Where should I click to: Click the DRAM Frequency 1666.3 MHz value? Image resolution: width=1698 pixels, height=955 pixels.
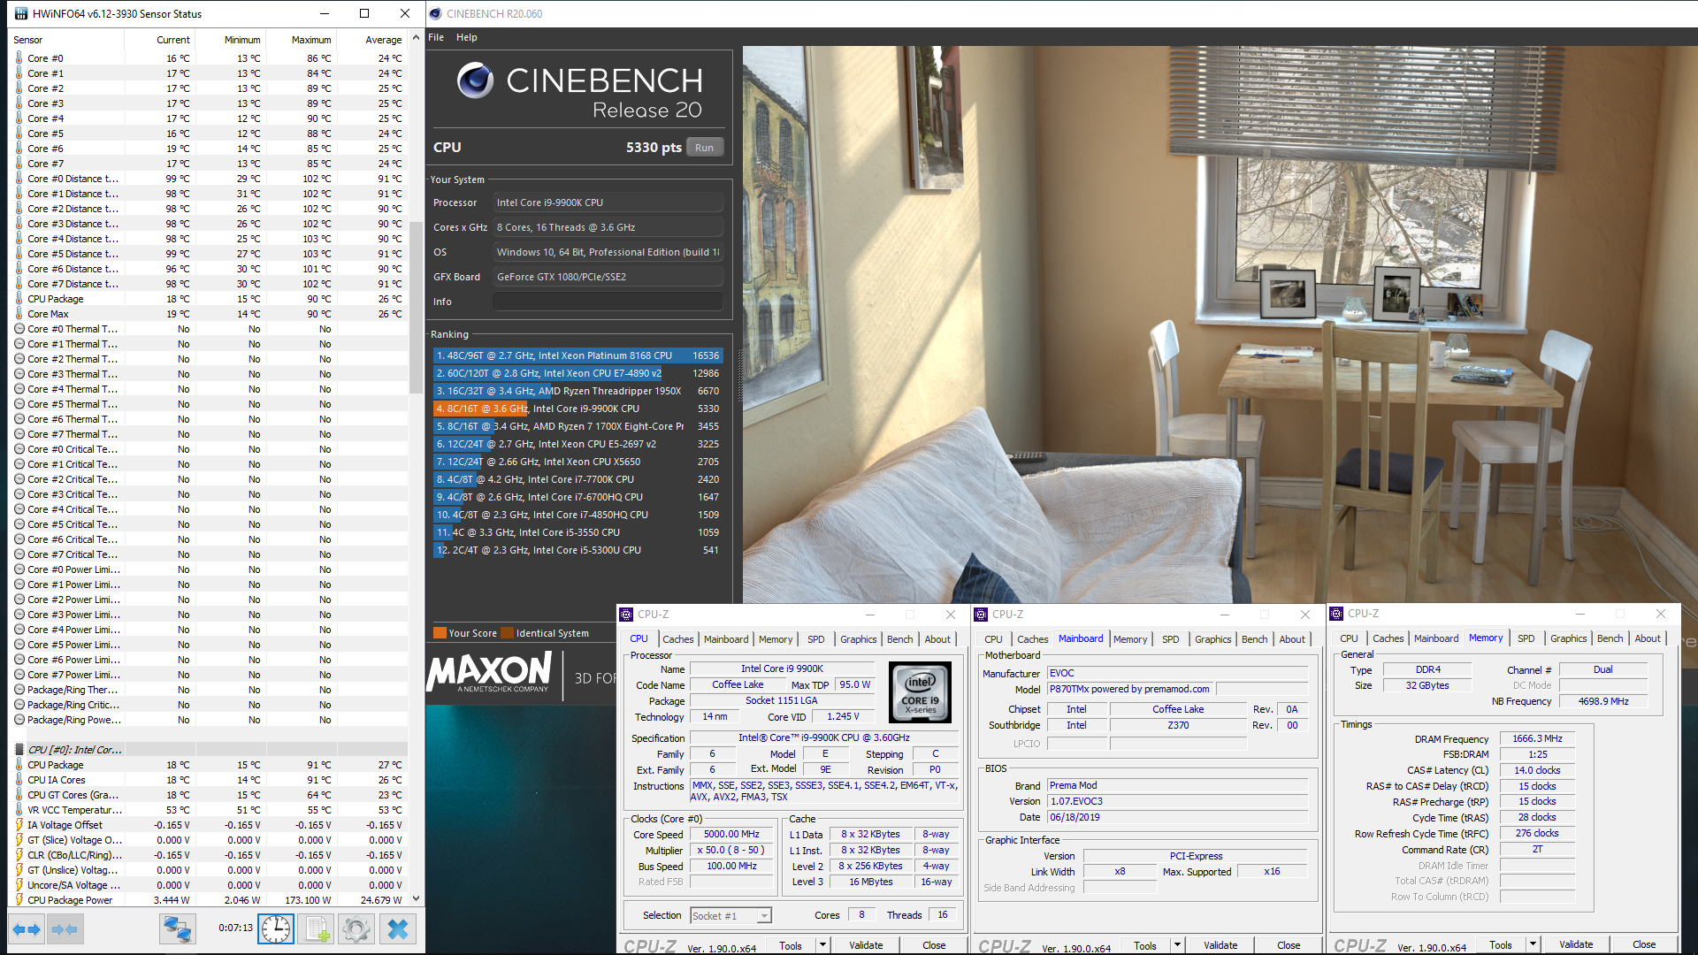pyautogui.click(x=1537, y=738)
